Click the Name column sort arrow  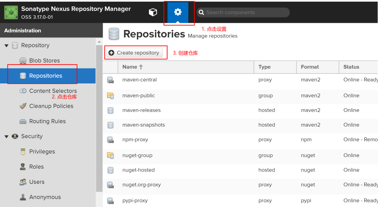coord(141,67)
